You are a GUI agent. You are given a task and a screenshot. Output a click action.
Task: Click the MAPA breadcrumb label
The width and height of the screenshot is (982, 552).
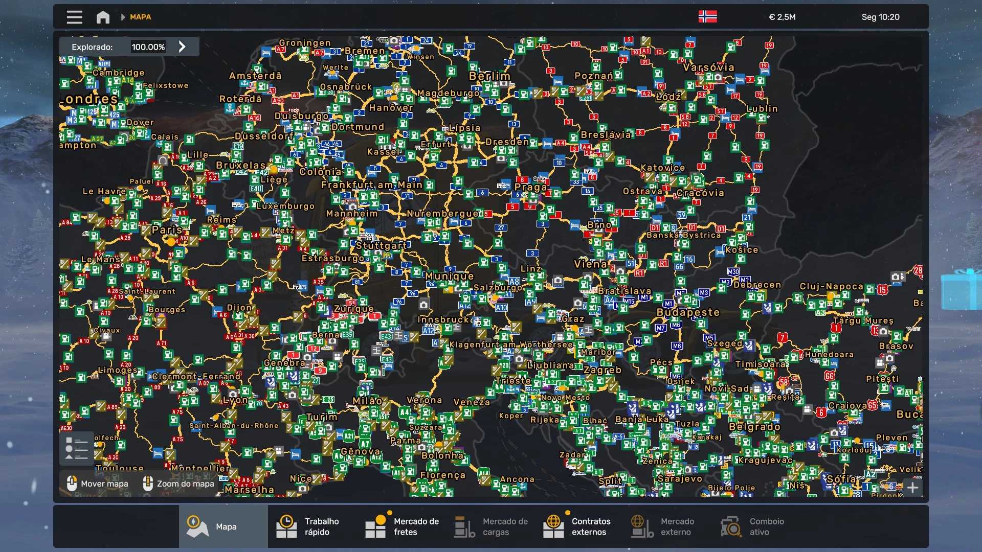[140, 17]
